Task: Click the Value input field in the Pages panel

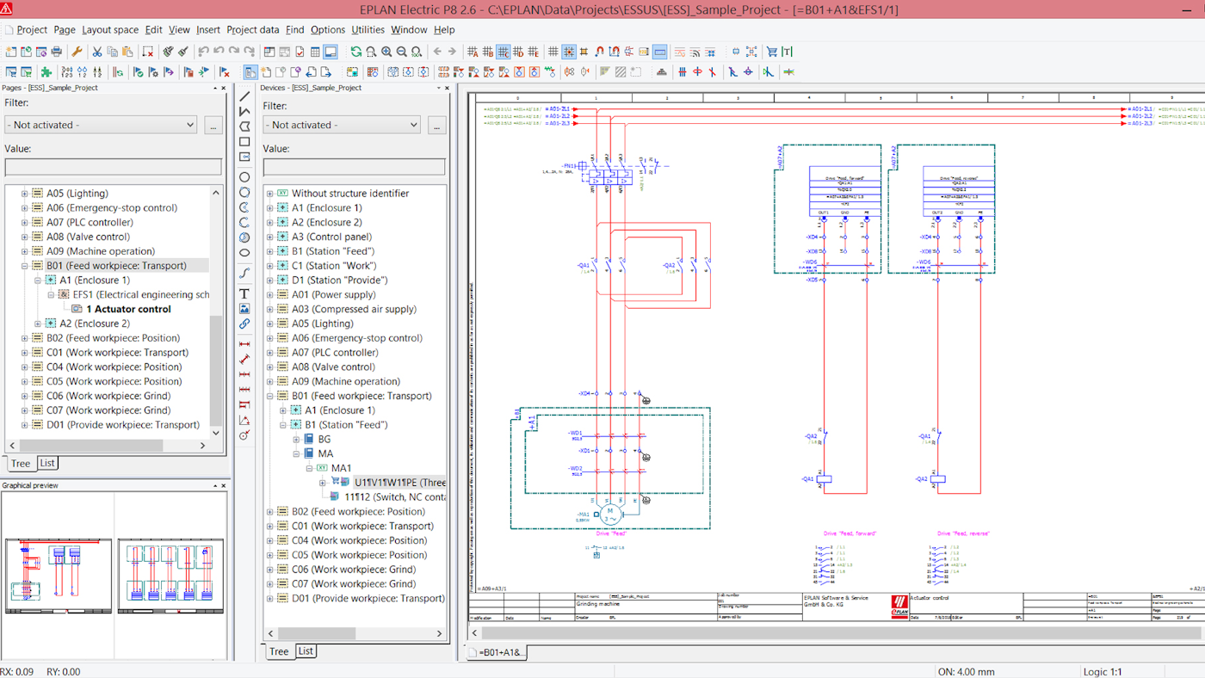Action: click(112, 166)
